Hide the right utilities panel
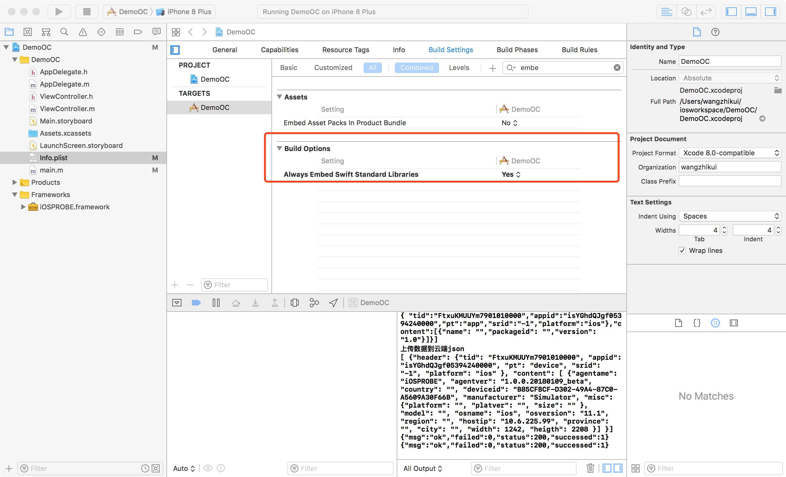Viewport: 786px width, 477px height. point(770,12)
